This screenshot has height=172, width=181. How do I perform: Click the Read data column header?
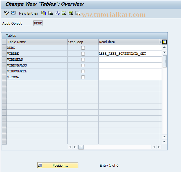(129, 42)
